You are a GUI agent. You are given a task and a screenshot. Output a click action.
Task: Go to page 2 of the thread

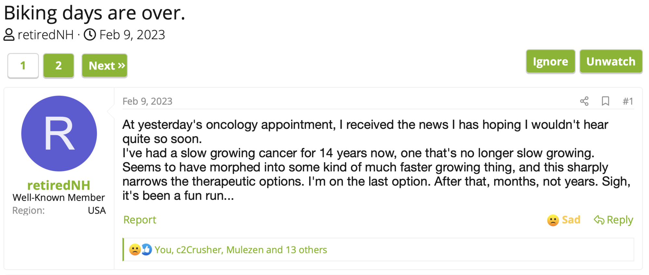(58, 66)
